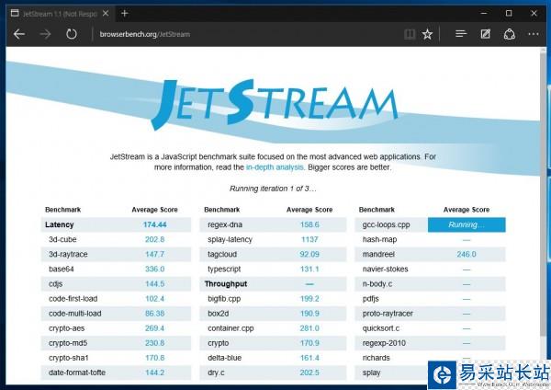Click the regexp-2010 benchmark name
Screen dimensions: 551x390
click(384, 343)
